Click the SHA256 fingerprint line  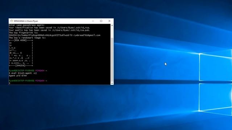(54, 35)
